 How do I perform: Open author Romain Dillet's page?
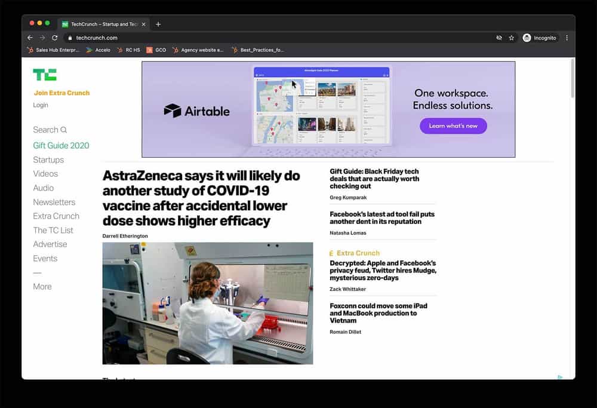pos(345,332)
